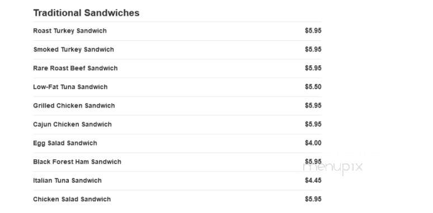Click the menupix watermark logo
This screenshot has width=433, height=213.
pos(333,167)
